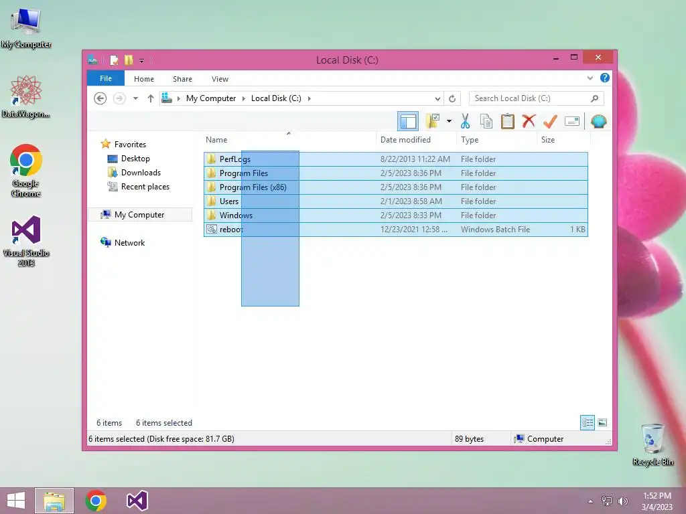The height and width of the screenshot is (514, 686).
Task: Open folder options toolbar icon
Action: (x=433, y=121)
